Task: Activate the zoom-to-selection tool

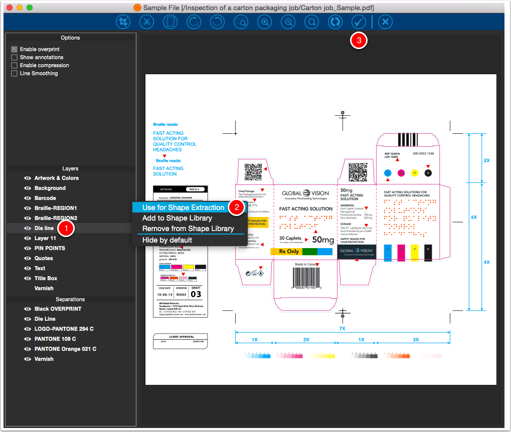Action: pyautogui.click(x=241, y=22)
